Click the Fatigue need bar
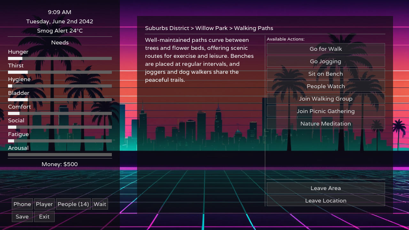The height and width of the screenshot is (230, 409). pyautogui.click(x=60, y=141)
